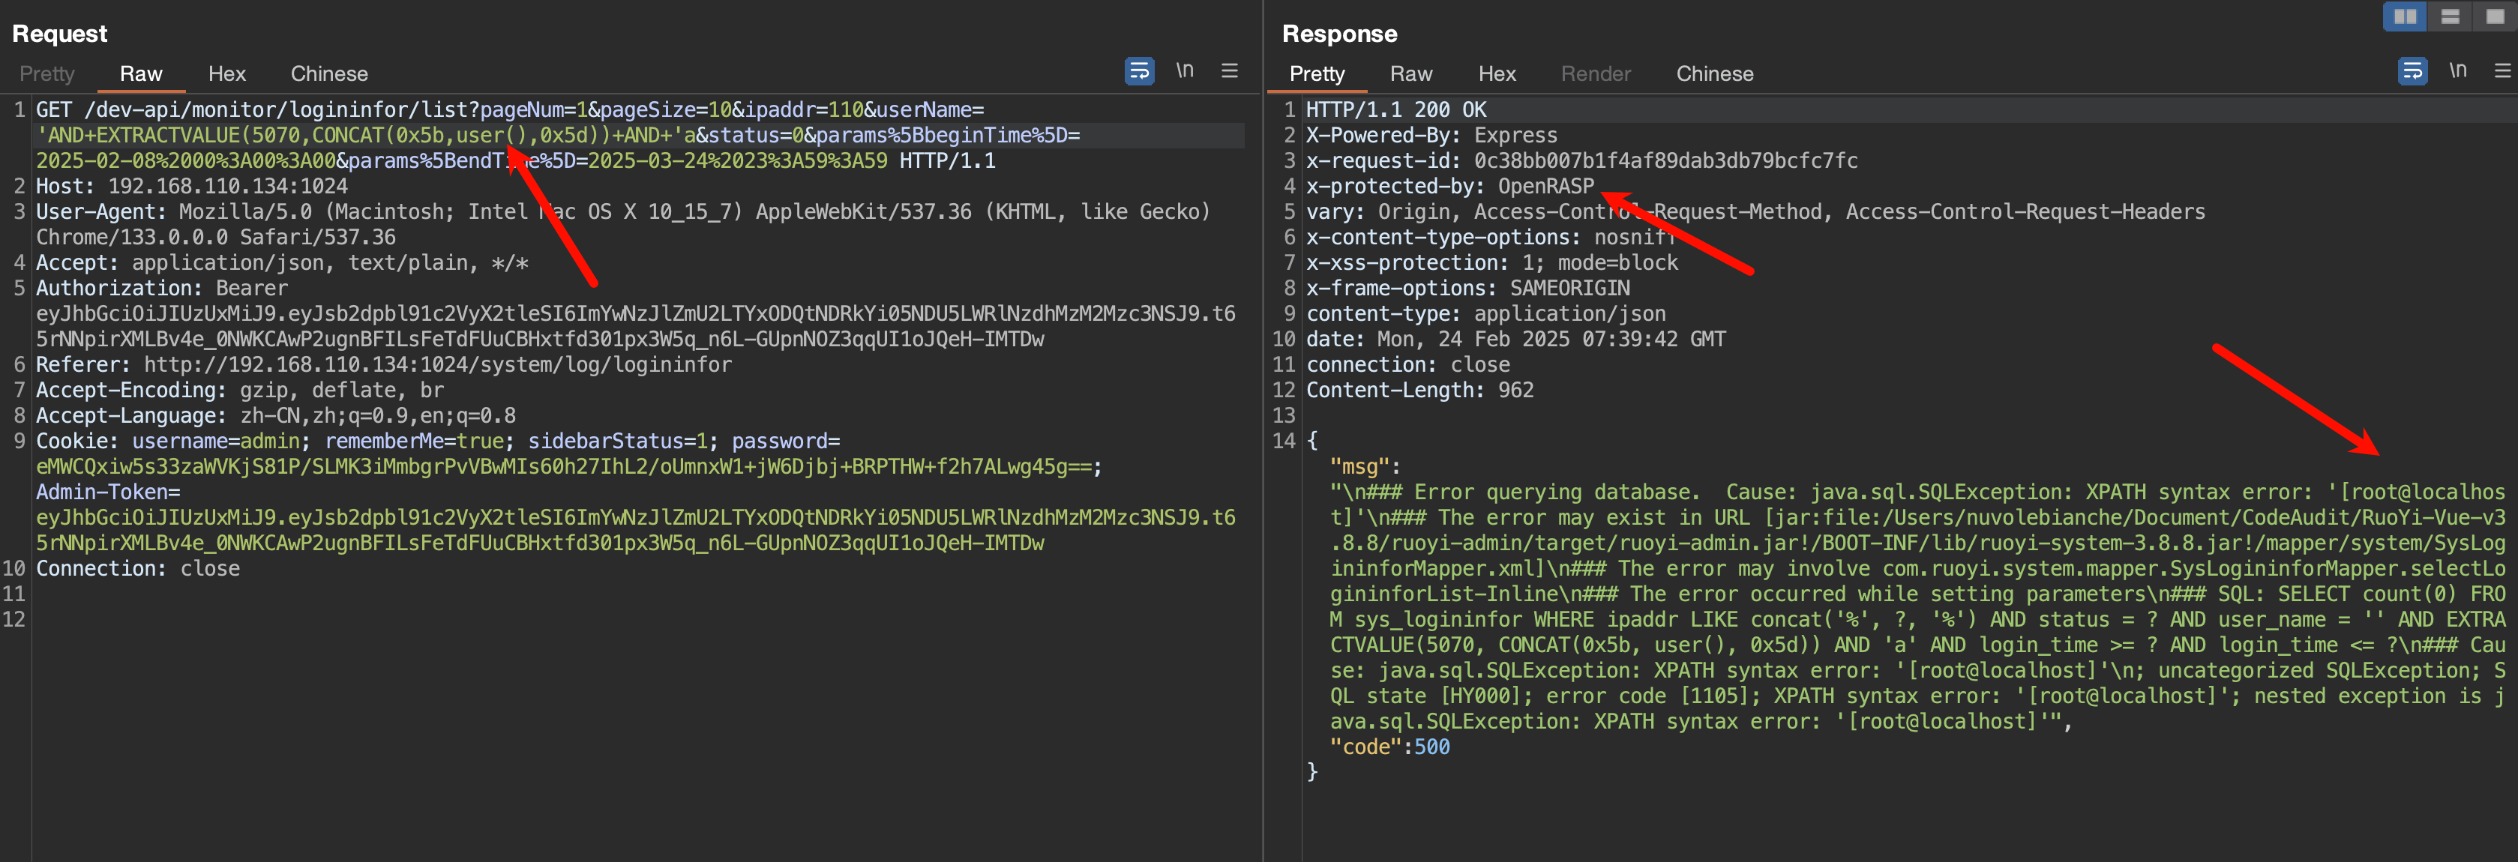This screenshot has width=2518, height=862.
Task: Click the GET /dev-api/monitor/logininfor/list request line
Action: (x=510, y=109)
